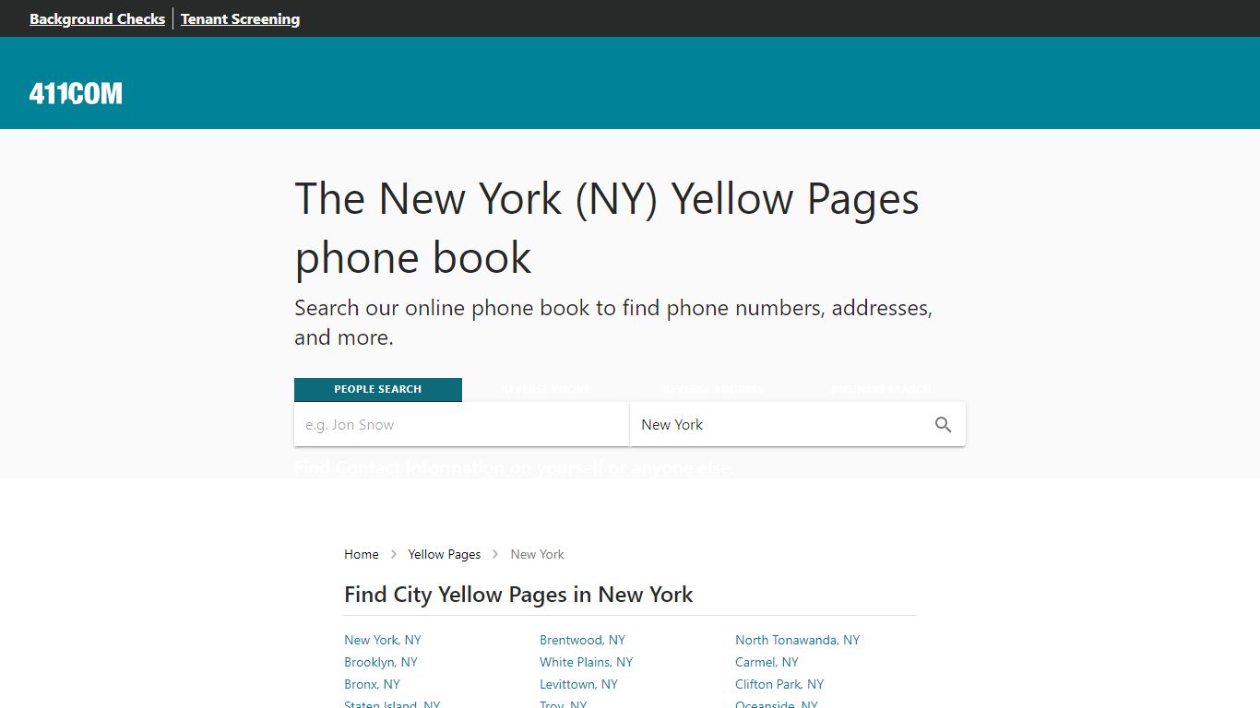Open the White Plains, NY city link
The height and width of the screenshot is (708, 1260).
tap(587, 662)
